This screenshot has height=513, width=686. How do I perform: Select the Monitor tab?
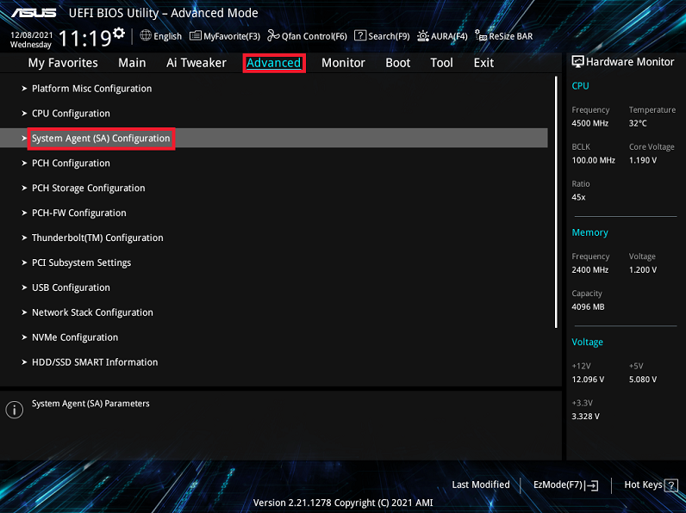pos(343,63)
